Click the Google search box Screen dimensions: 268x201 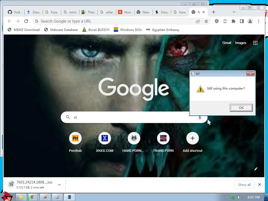pyautogui.click(x=134, y=117)
